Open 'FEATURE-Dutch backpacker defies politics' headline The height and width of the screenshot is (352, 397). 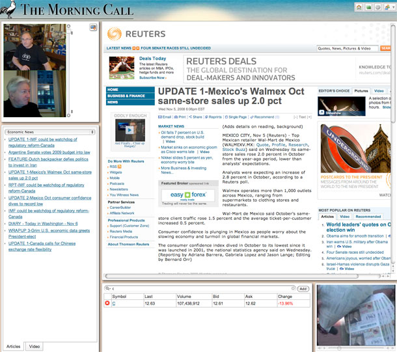coord(48,162)
